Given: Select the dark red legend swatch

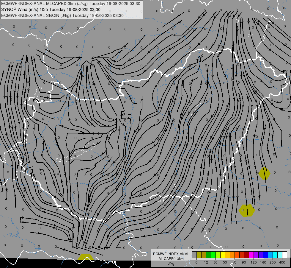Looking at the screenshot, I should point(246,255).
